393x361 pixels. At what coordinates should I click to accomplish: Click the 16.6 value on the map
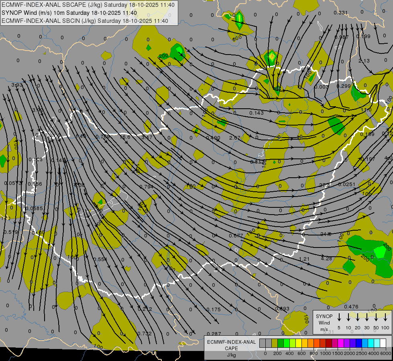(125, 137)
